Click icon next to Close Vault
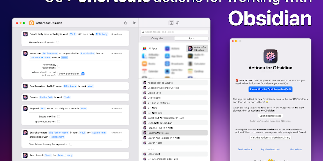 point(145,154)
